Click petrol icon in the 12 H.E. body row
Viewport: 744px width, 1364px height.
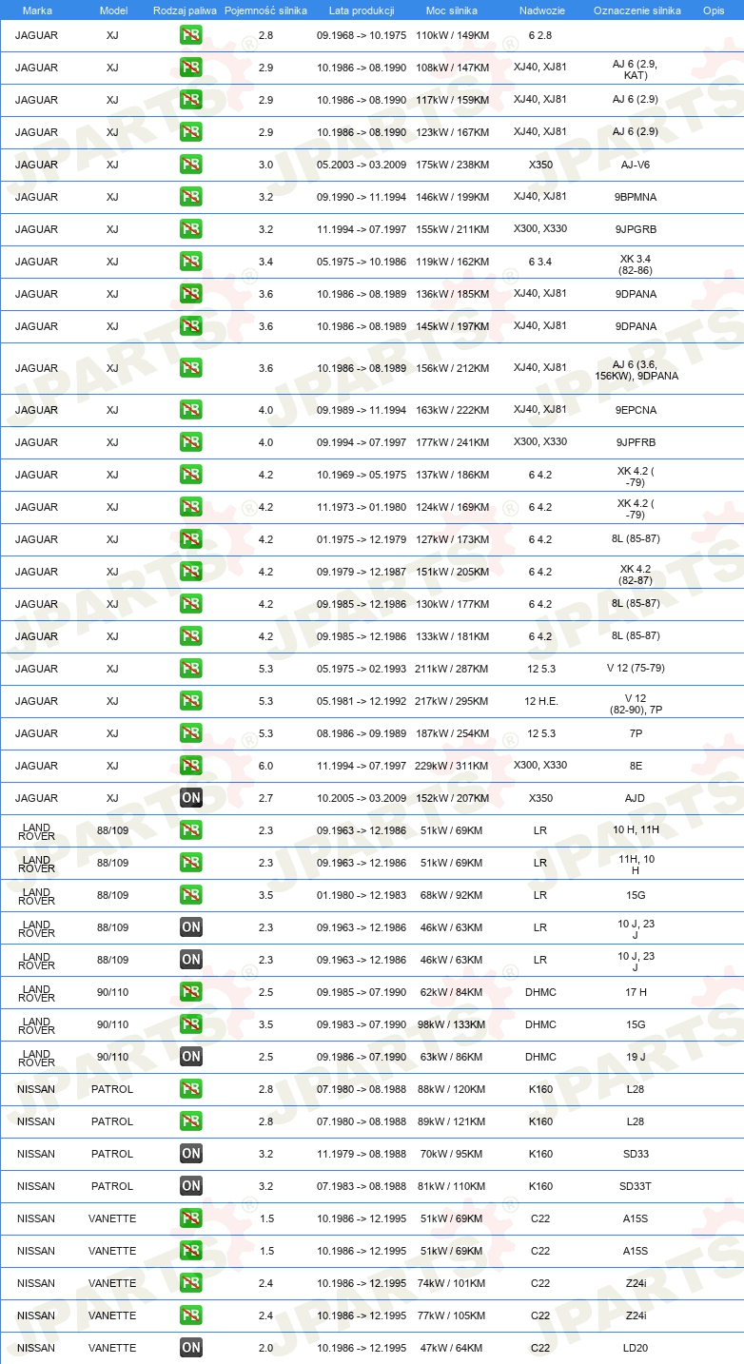(191, 701)
